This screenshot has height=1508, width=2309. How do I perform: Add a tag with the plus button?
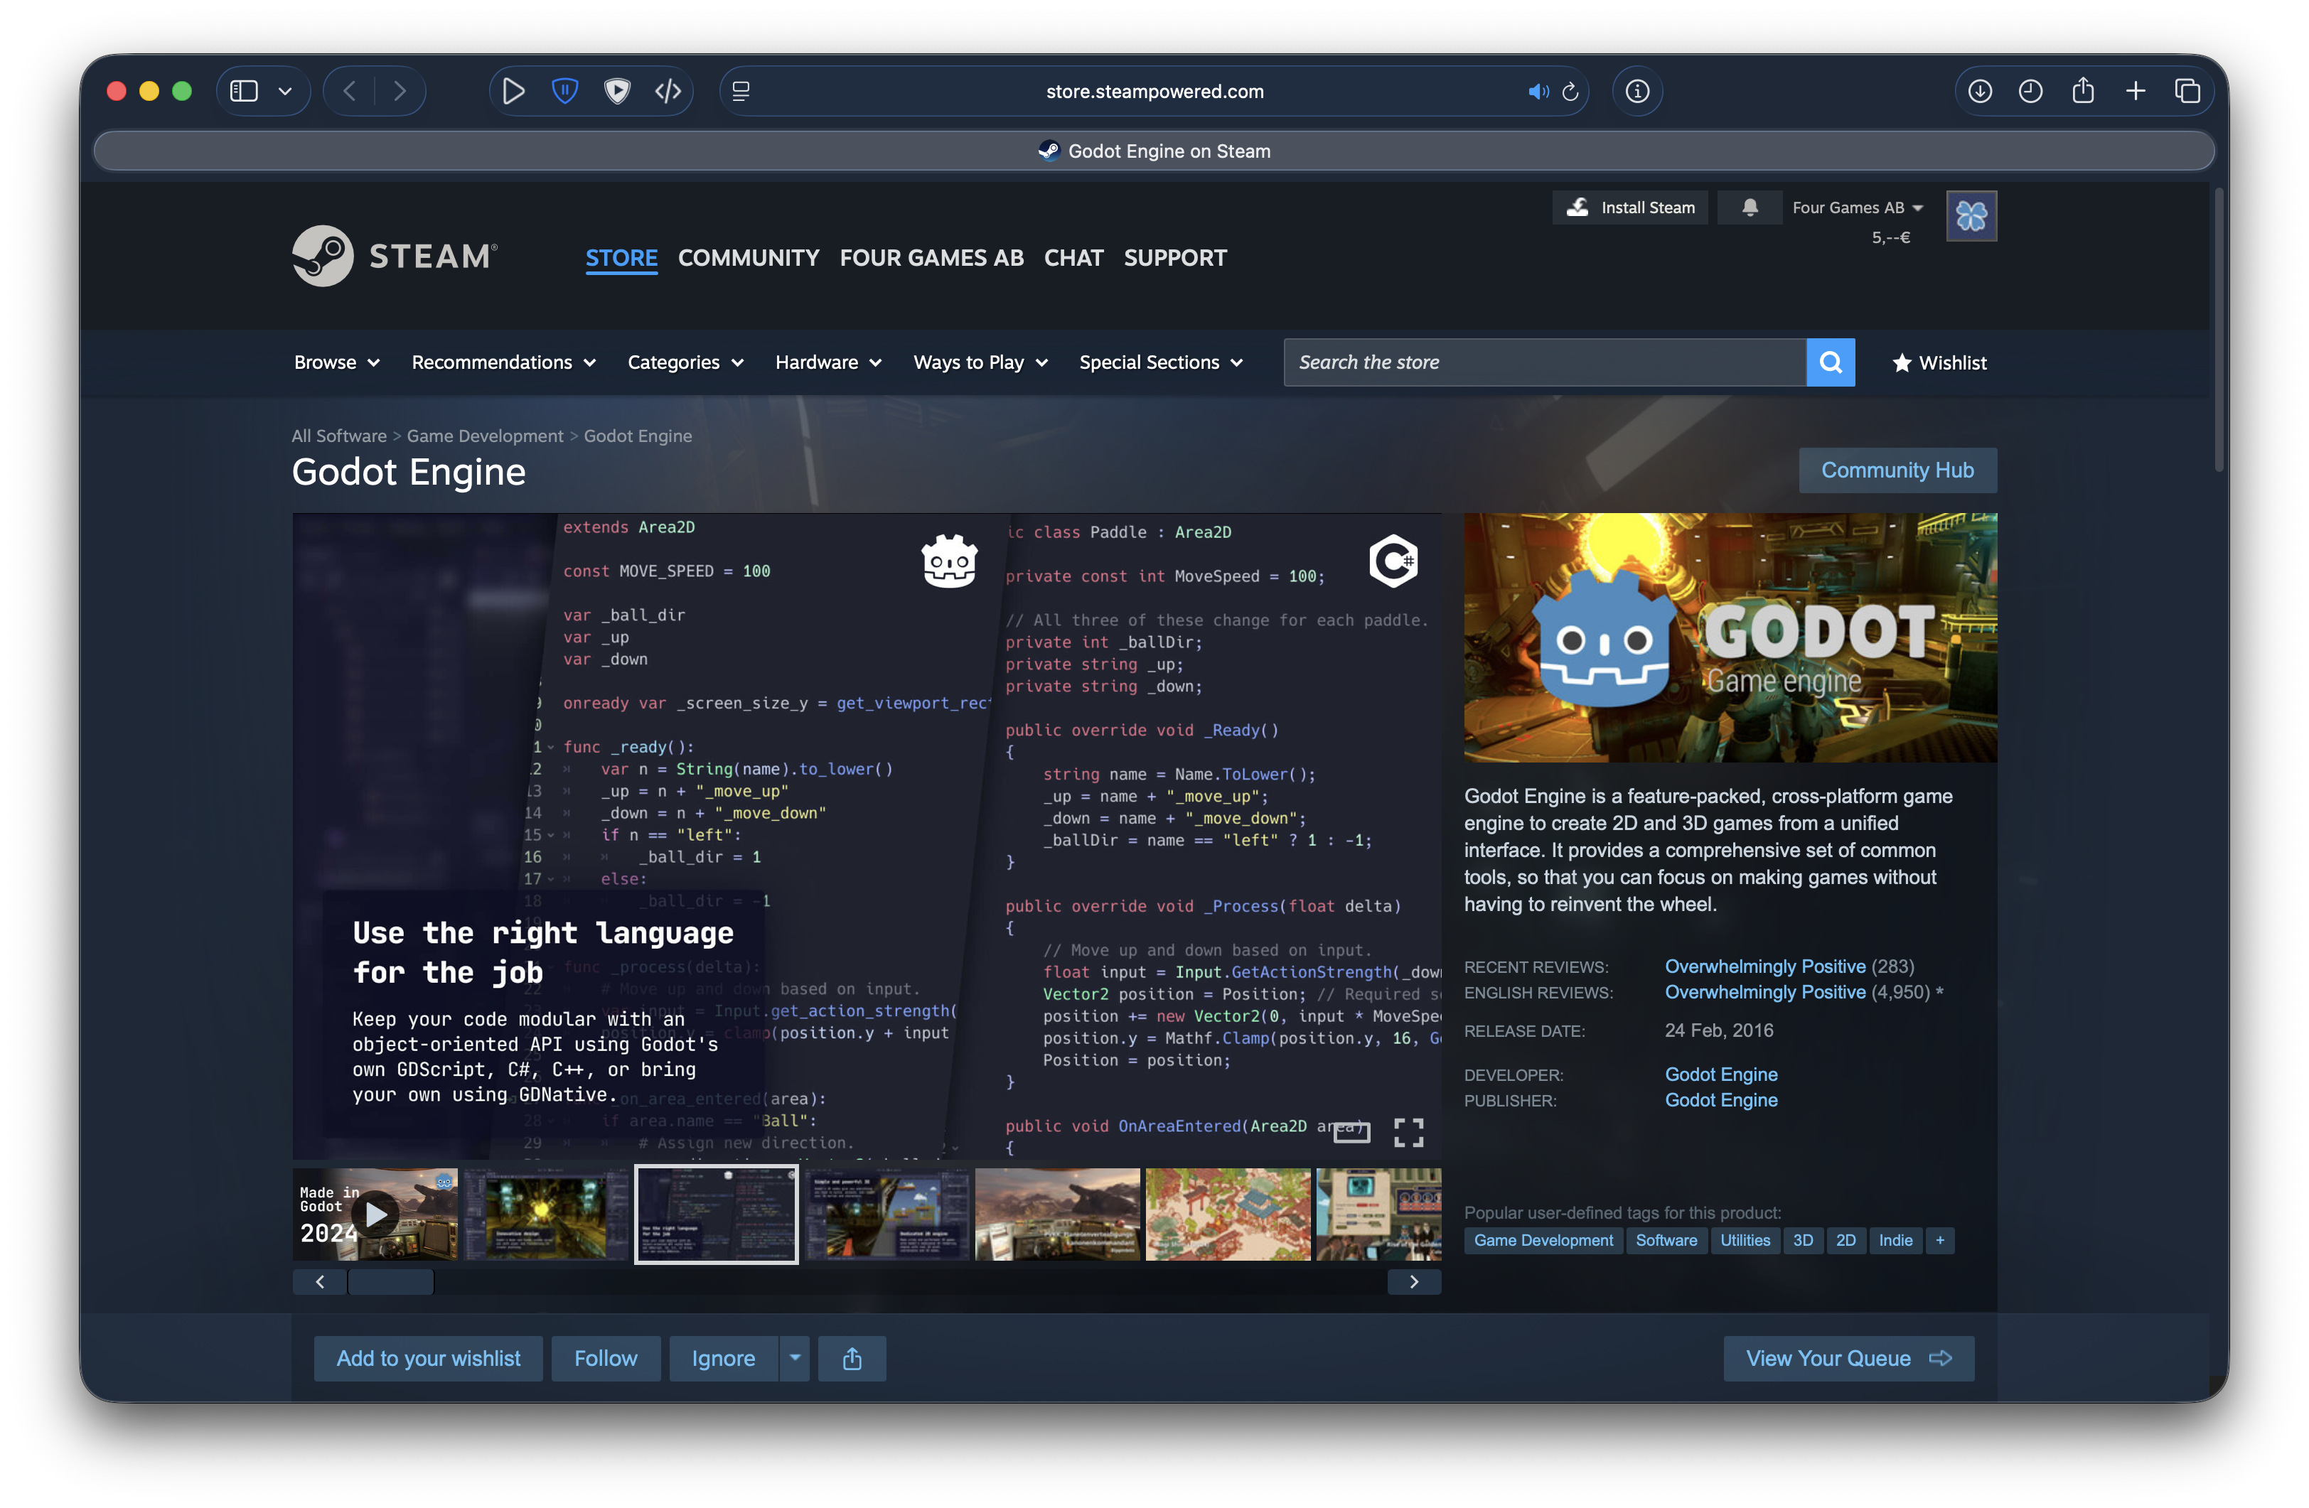coord(1940,1240)
